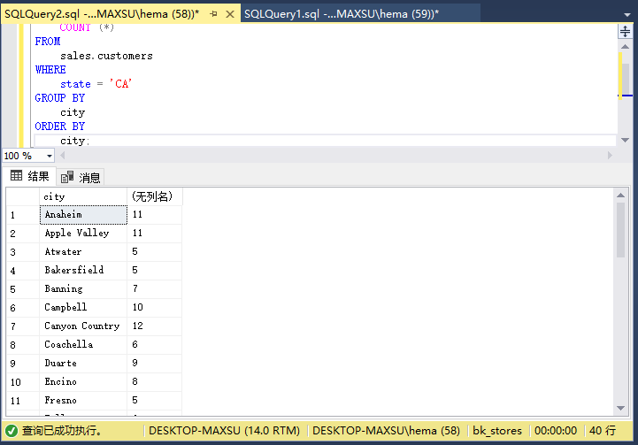The image size is (638, 445).
Task: Click the 'CA' string literal in the query
Action: click(x=121, y=84)
